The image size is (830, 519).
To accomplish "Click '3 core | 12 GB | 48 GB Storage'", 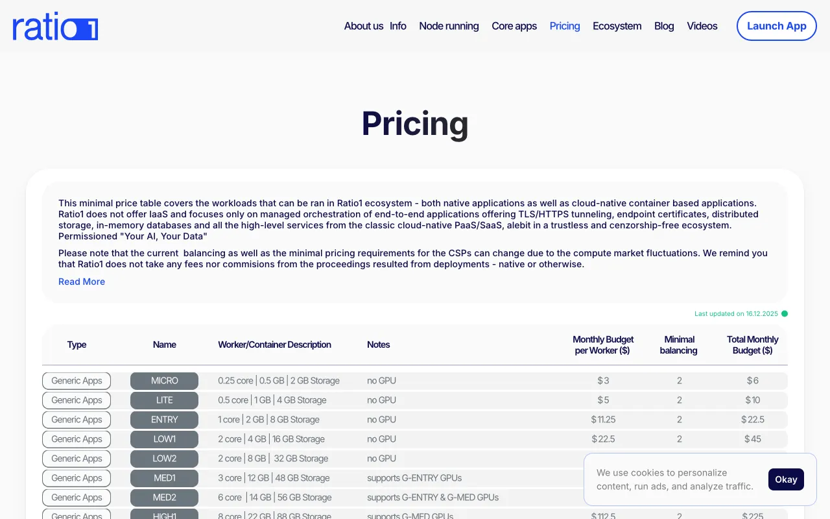I will pos(274,478).
